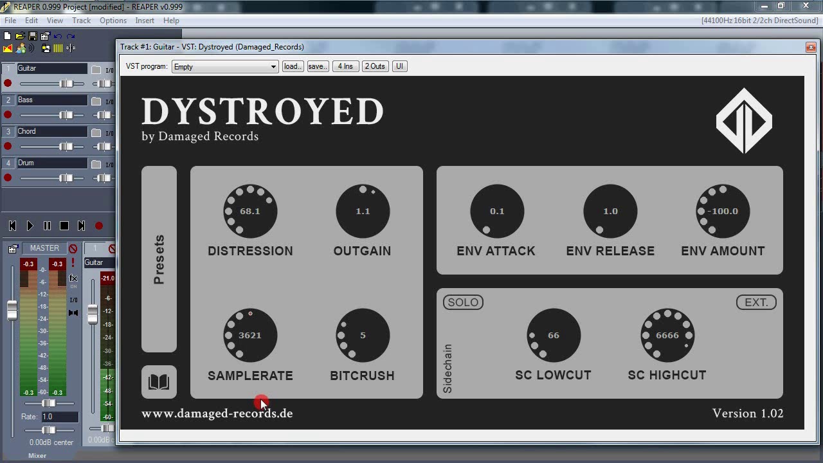
Task: Arm record on the Bass track
Action: (x=8, y=115)
